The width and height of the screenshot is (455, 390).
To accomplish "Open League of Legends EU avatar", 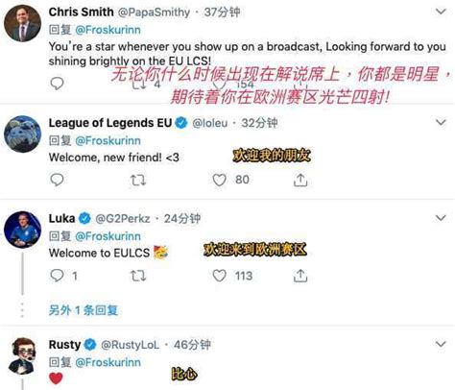I will click(22, 134).
